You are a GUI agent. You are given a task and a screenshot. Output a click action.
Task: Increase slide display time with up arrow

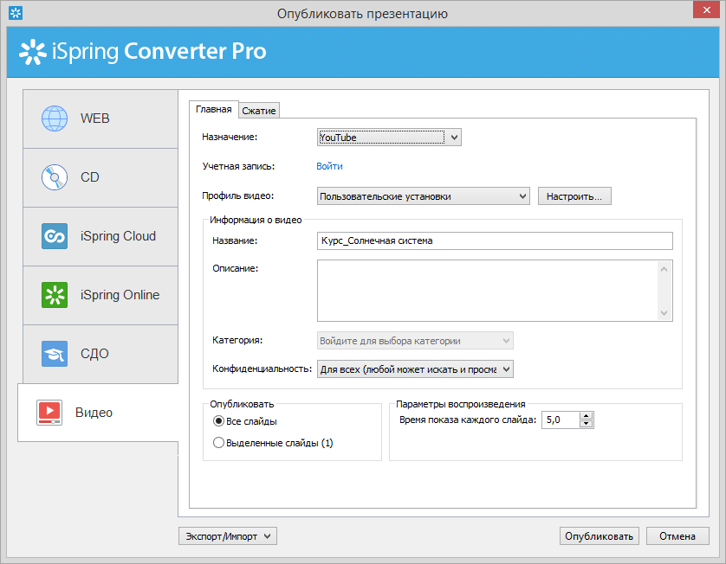click(587, 415)
